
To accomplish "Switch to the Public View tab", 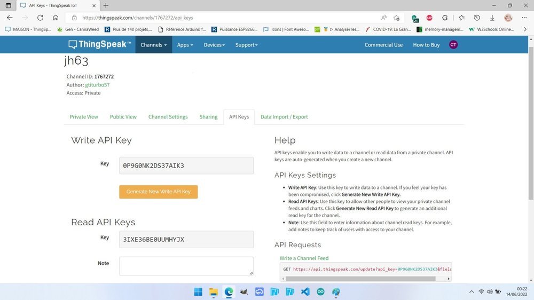I will (x=123, y=117).
